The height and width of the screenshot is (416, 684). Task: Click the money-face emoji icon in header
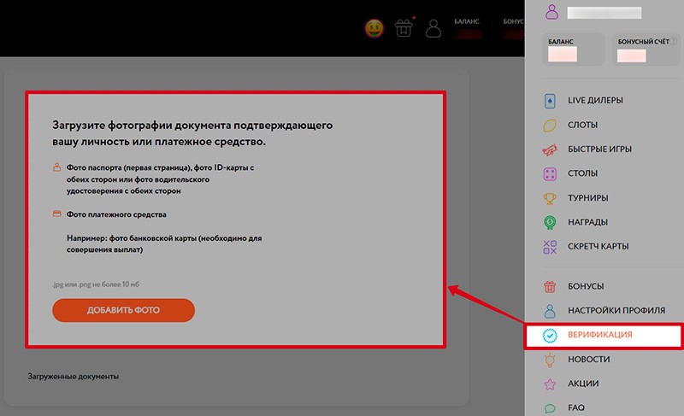374,29
